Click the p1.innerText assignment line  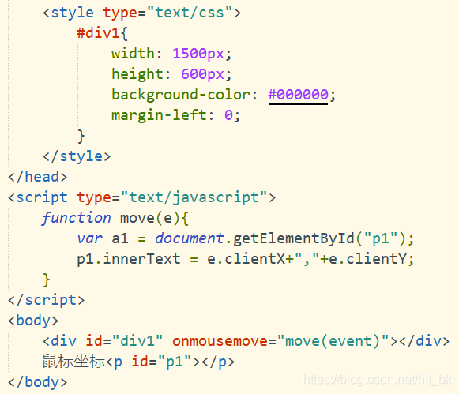[x=246, y=259]
